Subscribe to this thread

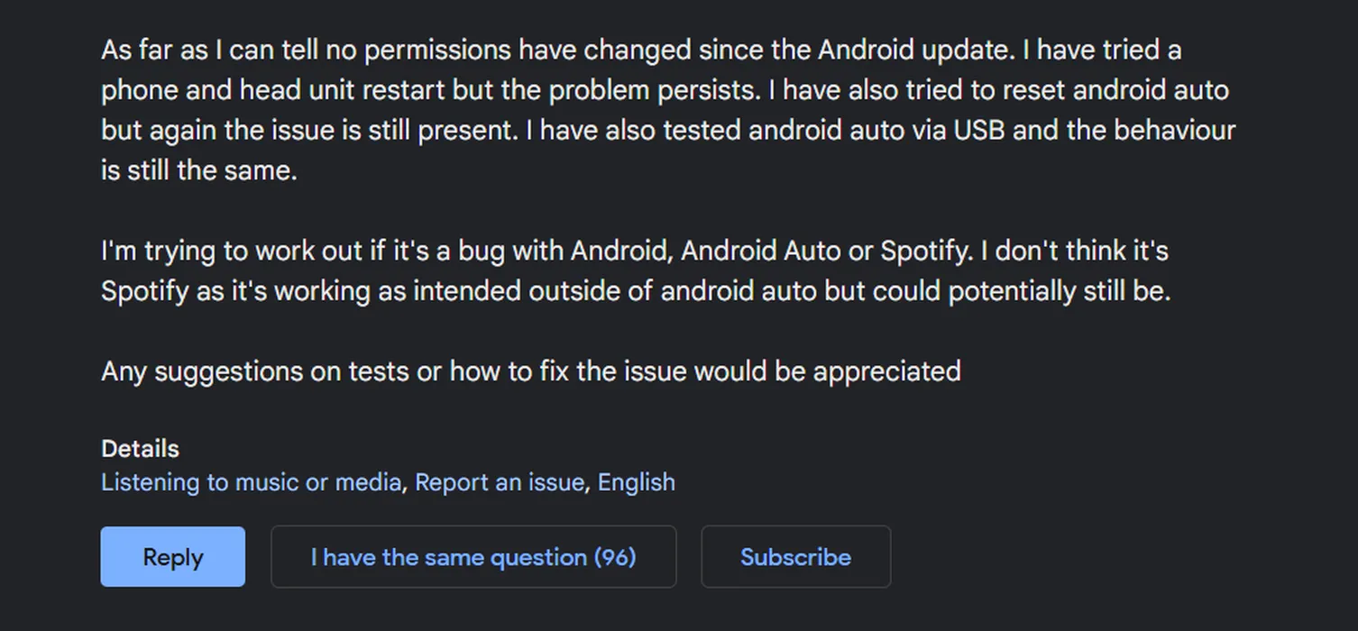(x=795, y=557)
